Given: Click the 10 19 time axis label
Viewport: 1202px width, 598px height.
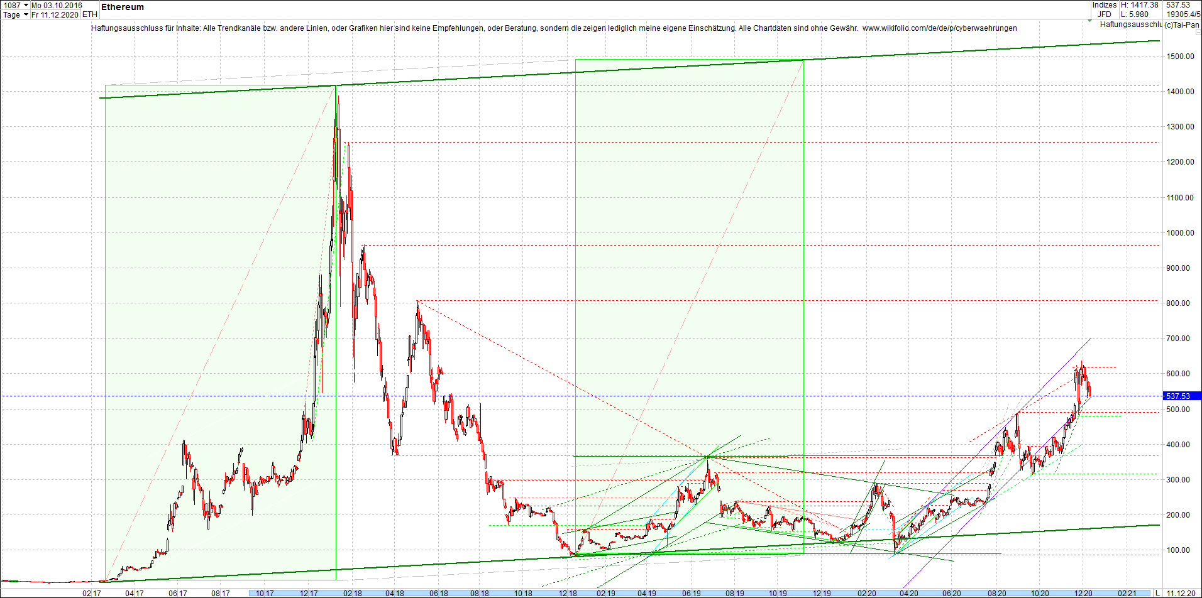Looking at the screenshot, I should click(x=778, y=593).
